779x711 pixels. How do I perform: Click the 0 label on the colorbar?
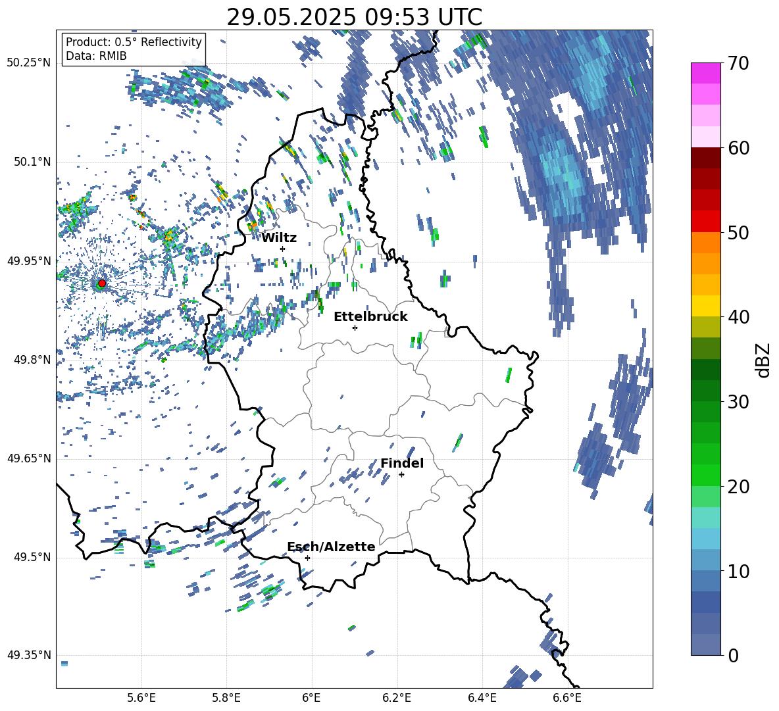pyautogui.click(x=732, y=655)
